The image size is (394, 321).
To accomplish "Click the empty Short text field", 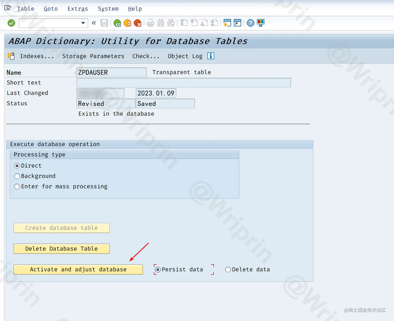I will point(184,83).
